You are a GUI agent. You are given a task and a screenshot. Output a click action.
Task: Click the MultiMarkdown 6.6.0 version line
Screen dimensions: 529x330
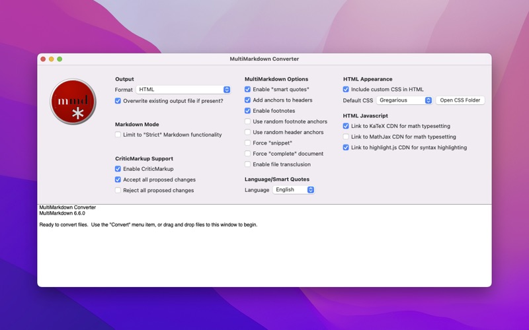[62, 213]
